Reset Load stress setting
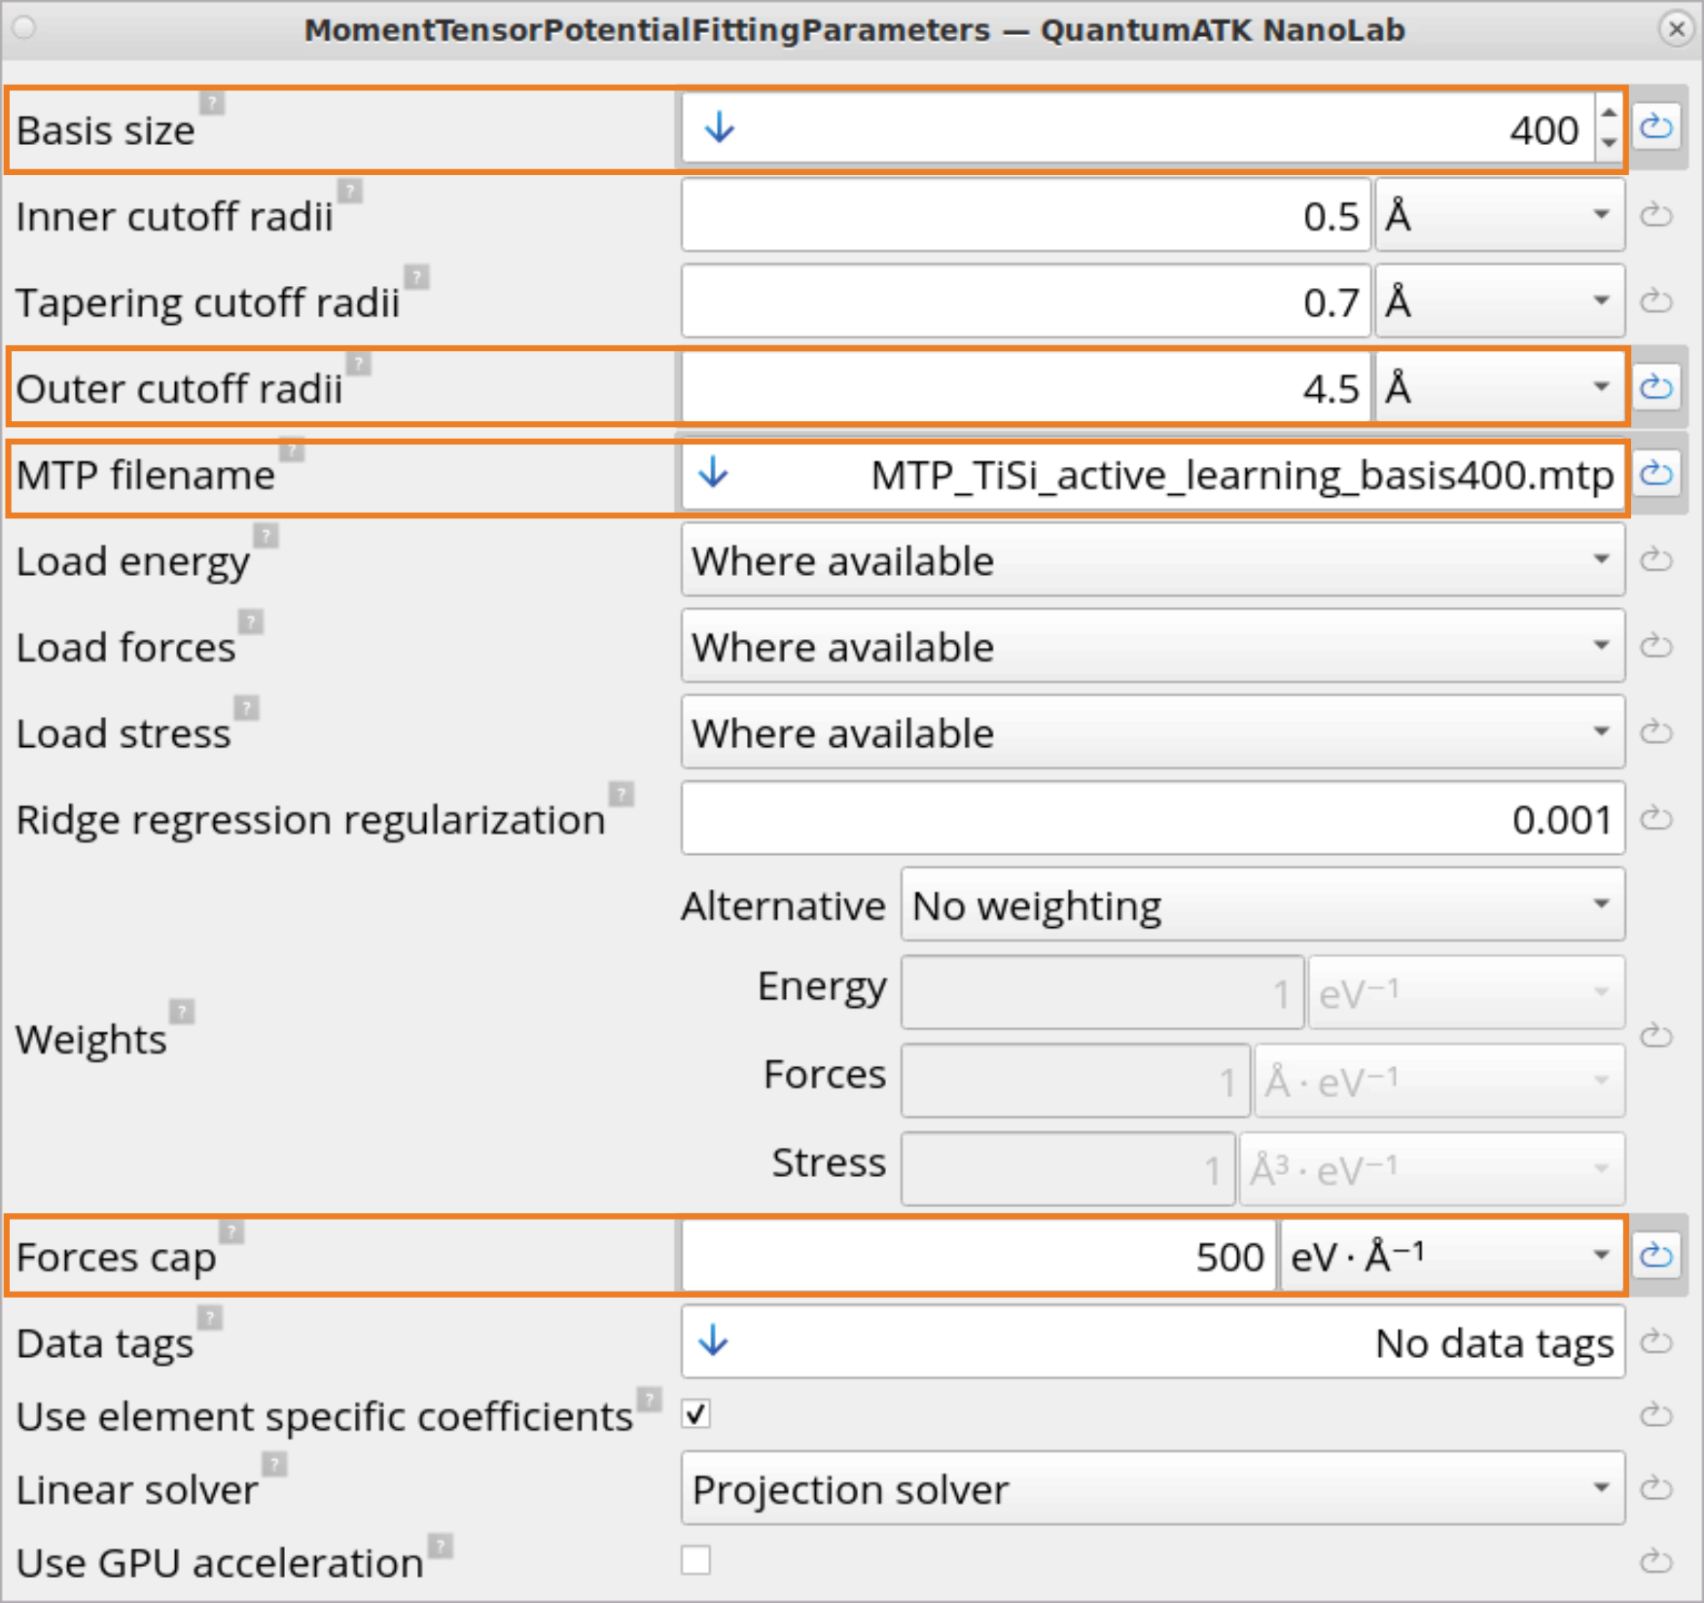The image size is (1704, 1603). 1656,731
